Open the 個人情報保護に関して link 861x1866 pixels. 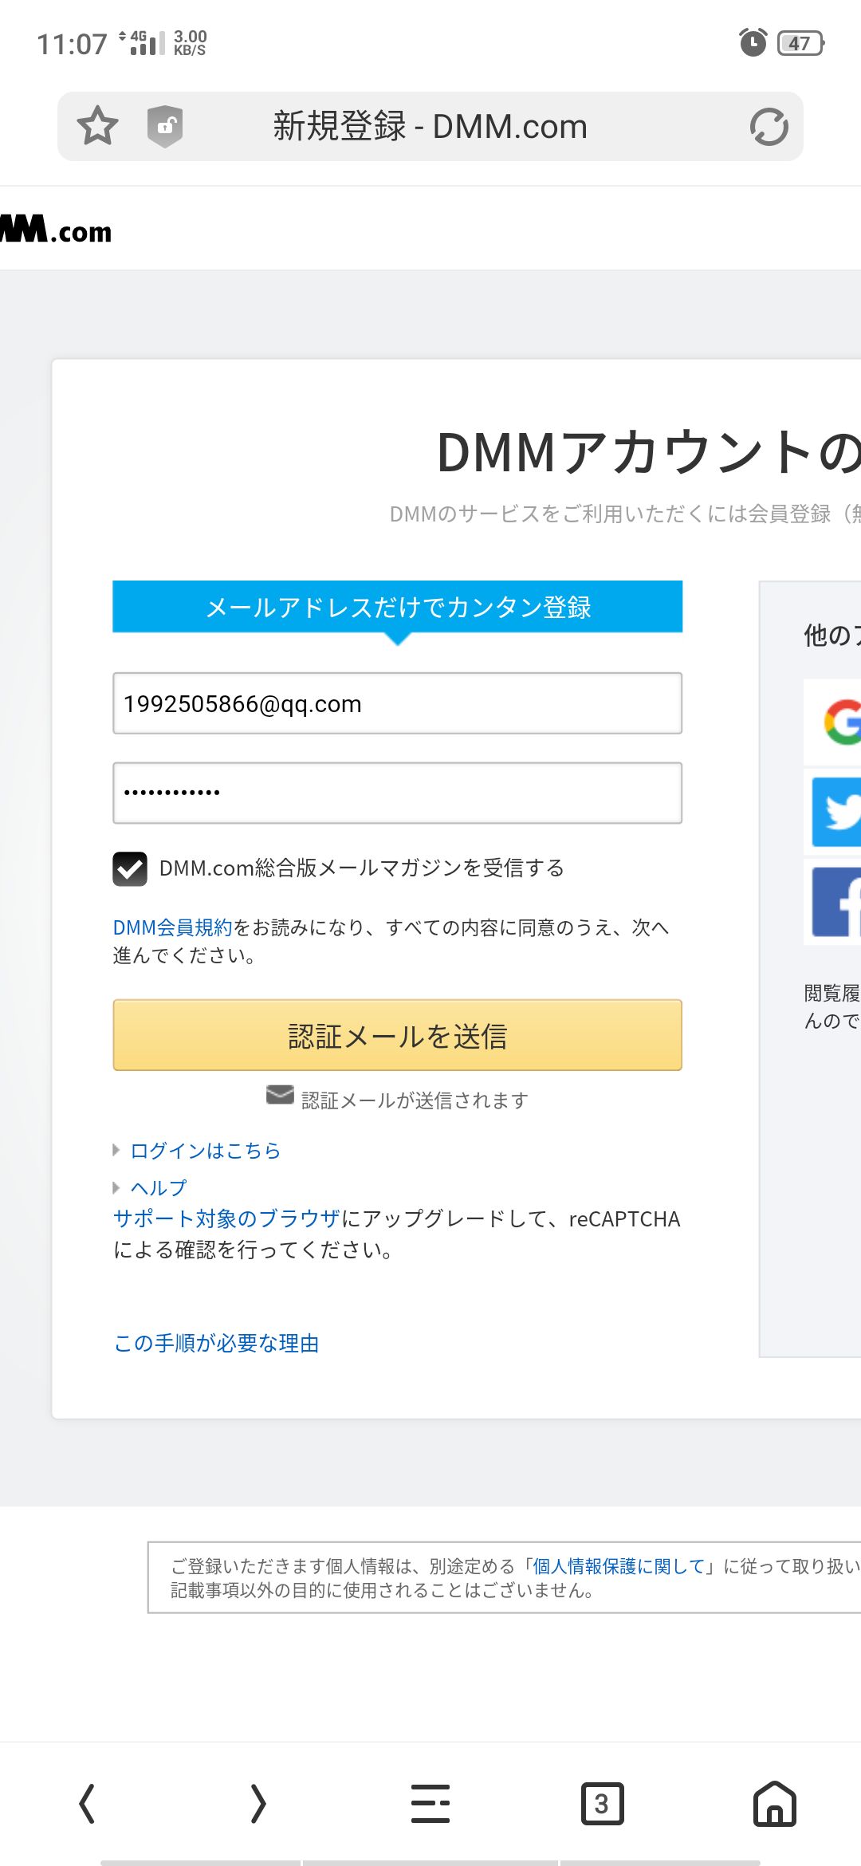coord(620,1566)
